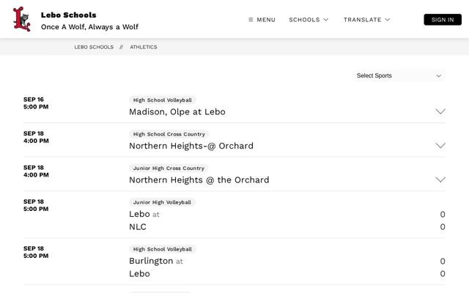
Task: Go to LEBO SCHOOLS breadcrumb link
Action: (x=94, y=47)
